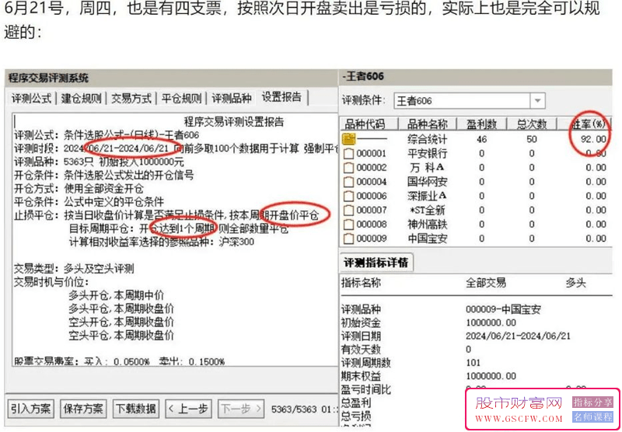Open the 平仓规则 tab
The width and height of the screenshot is (622, 432).
(x=181, y=99)
